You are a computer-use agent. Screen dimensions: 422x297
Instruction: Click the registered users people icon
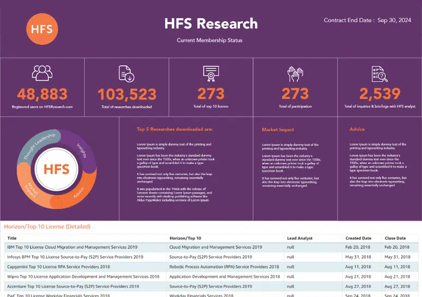pyautogui.click(x=42, y=73)
